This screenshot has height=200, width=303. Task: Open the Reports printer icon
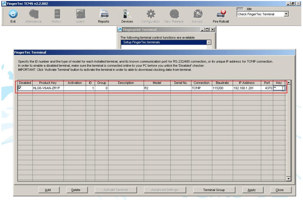tap(104, 14)
